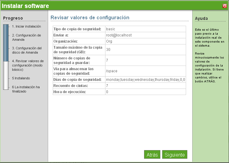
Task: Click the /space storage path value
Action: (112, 71)
